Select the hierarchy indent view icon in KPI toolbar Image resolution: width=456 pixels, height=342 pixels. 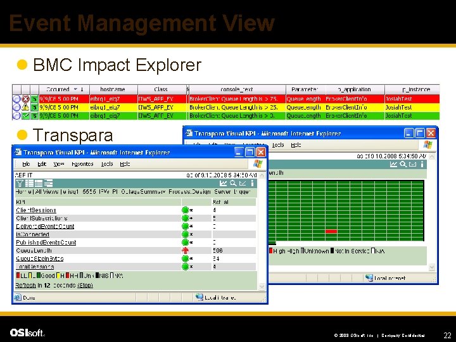click(48, 183)
